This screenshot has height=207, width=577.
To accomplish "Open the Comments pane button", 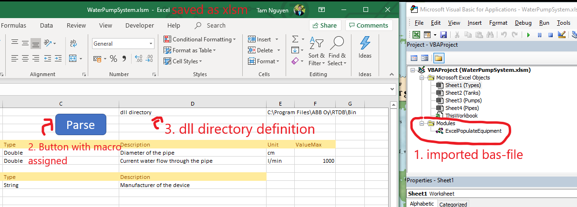I will point(369,25).
